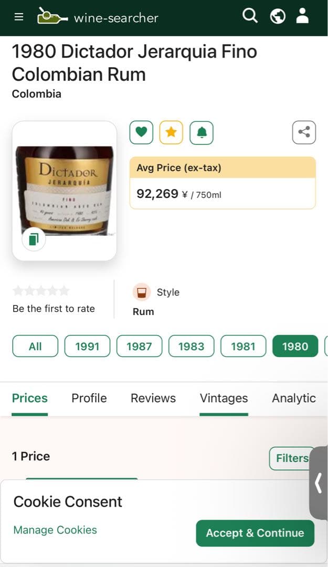Click the rum glass Style icon
Image resolution: width=328 pixels, height=567 pixels.
point(141,292)
